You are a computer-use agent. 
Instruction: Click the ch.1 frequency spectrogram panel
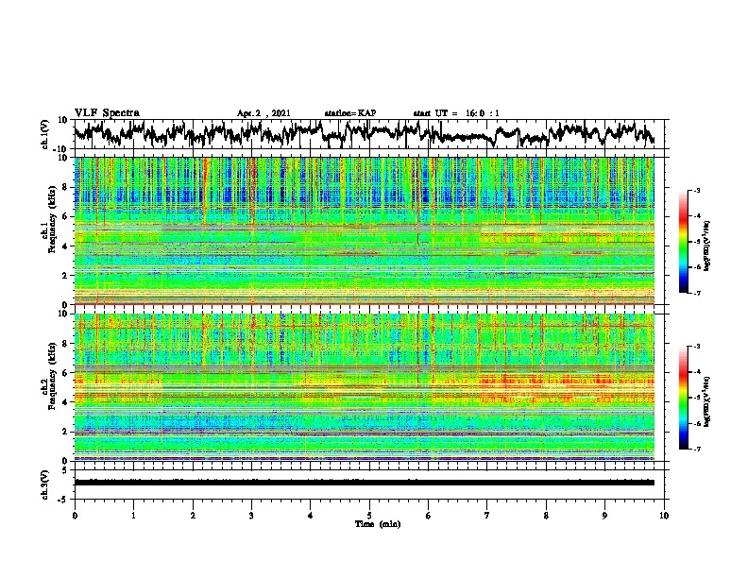click(364, 230)
